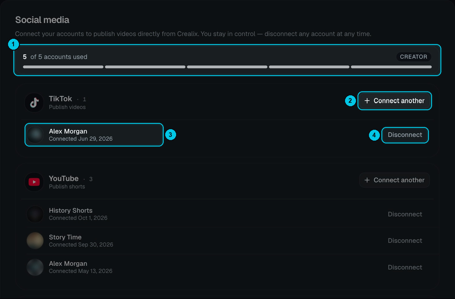455x299 pixels.
Task: Click TikTok Alex Morgan avatar, connected Jun 29
Action: (35, 135)
